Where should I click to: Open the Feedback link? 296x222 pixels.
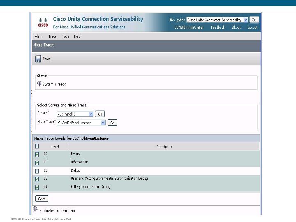click(x=218, y=28)
